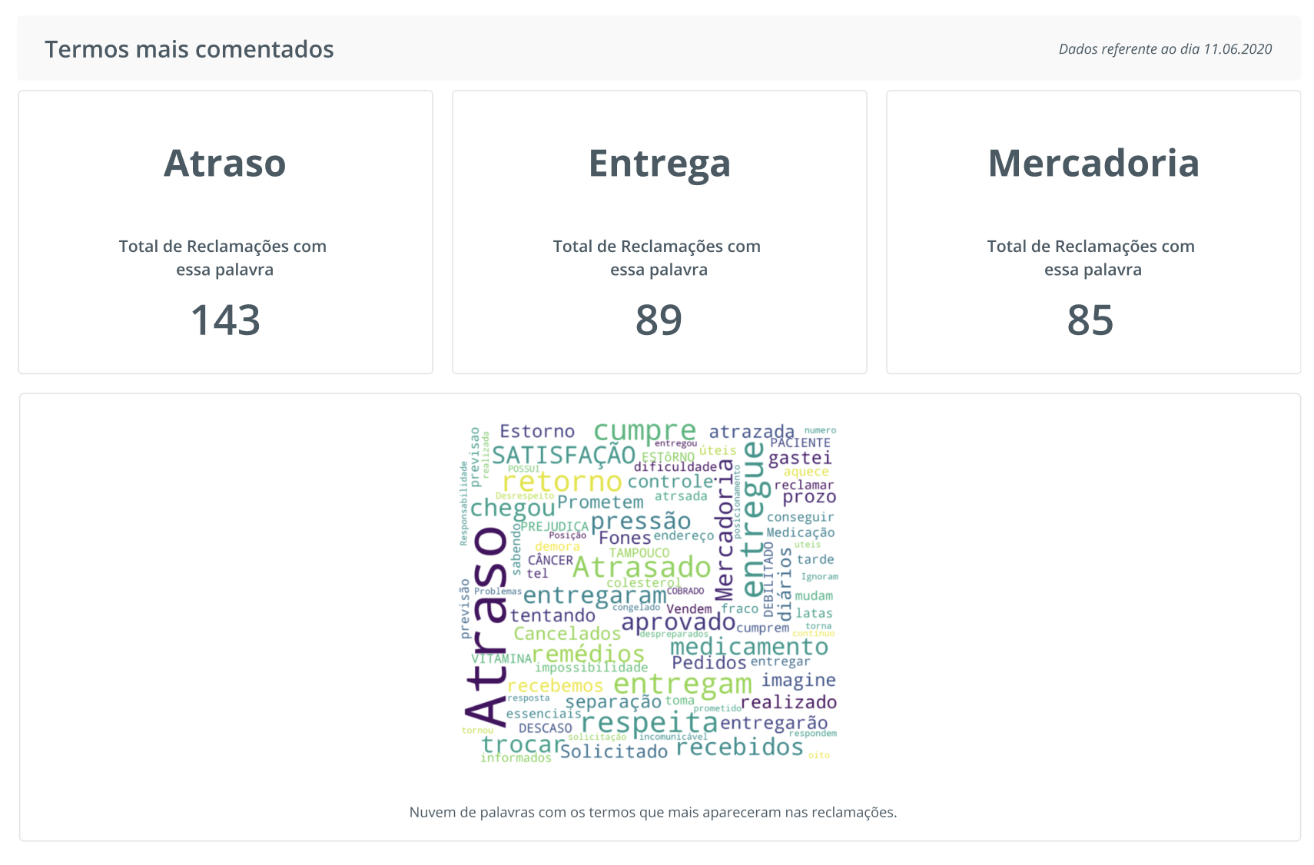Click the word aprovado in the cloud

coord(679,622)
